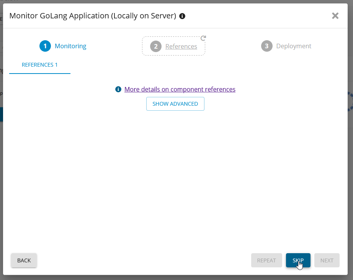Click the step 2 number circle

click(x=155, y=46)
